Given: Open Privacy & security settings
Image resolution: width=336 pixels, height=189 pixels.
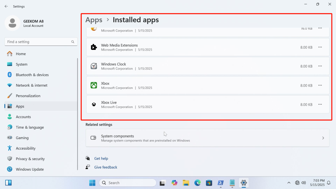Looking at the screenshot, I should point(41,159).
